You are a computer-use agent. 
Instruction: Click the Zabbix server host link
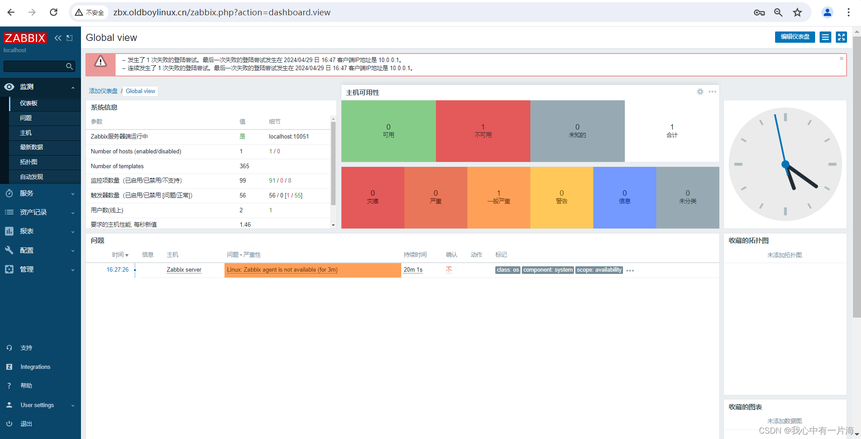click(x=184, y=270)
